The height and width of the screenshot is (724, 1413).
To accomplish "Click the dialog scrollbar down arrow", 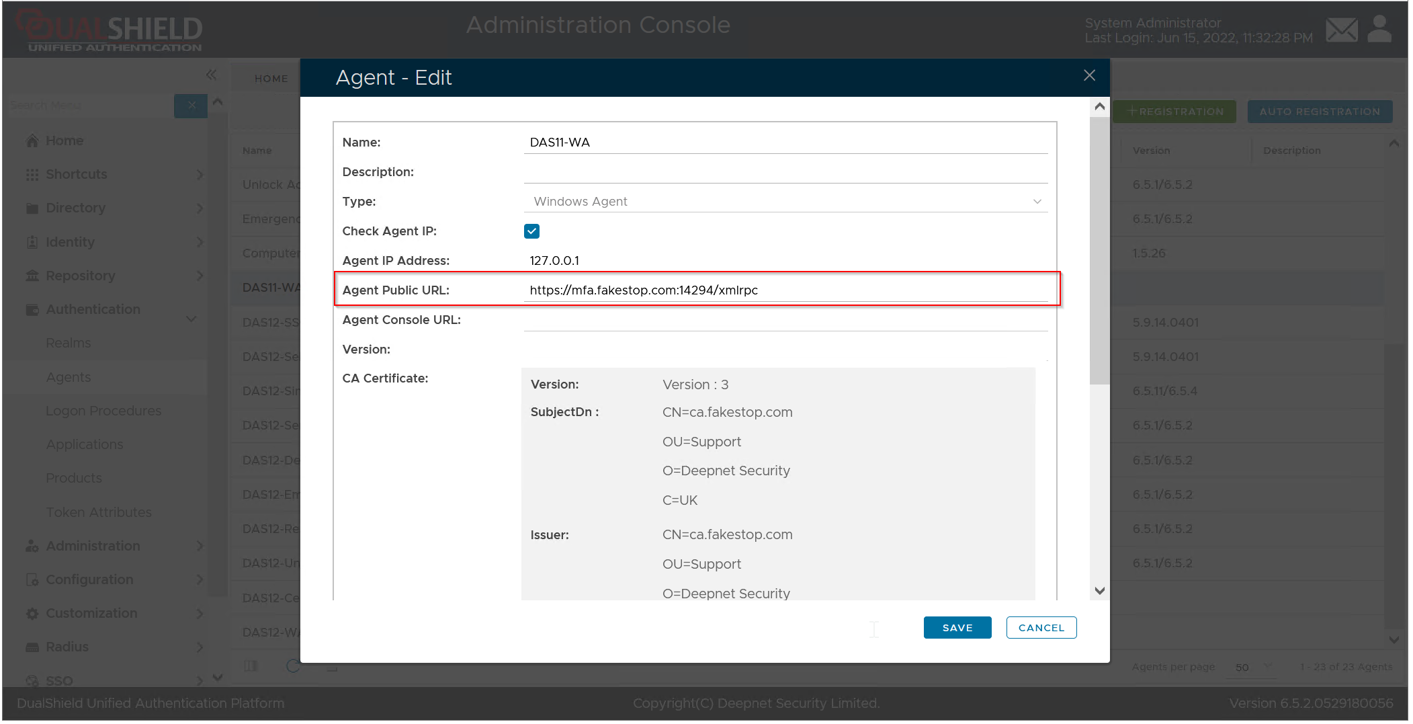I will tap(1099, 591).
